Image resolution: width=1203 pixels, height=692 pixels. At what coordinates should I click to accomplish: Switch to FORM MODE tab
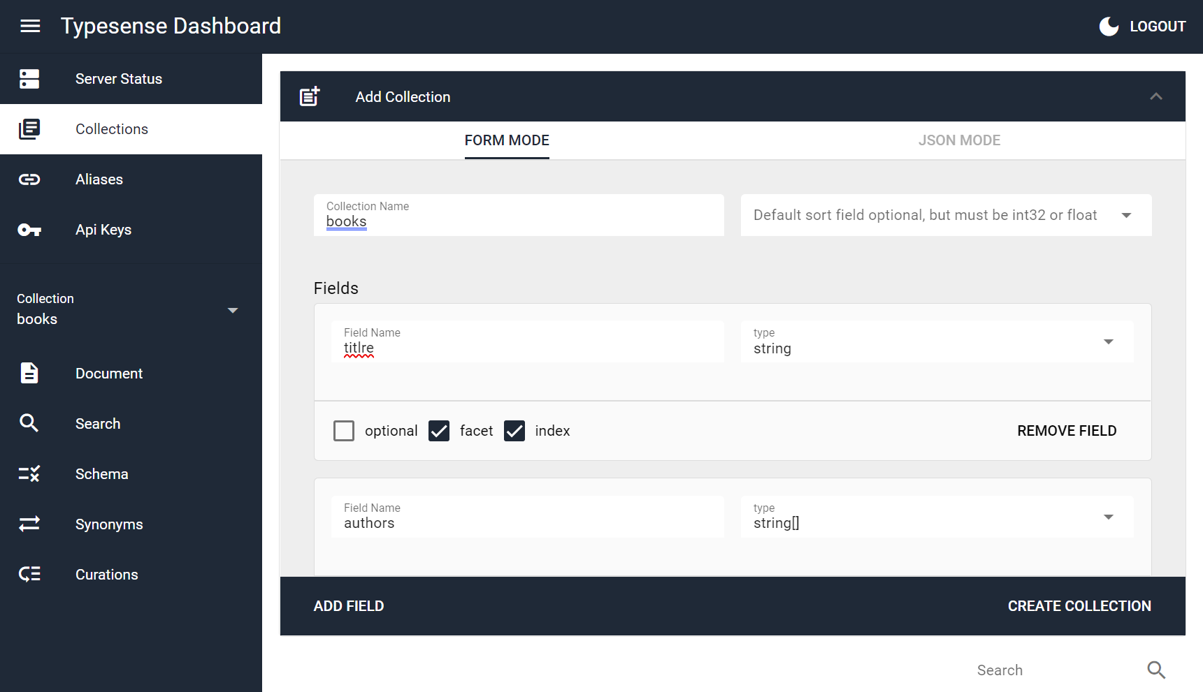pyautogui.click(x=507, y=140)
